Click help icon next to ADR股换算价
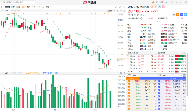Image resolution: width=188 pixels, height=111 pixels. click(x=141, y=18)
